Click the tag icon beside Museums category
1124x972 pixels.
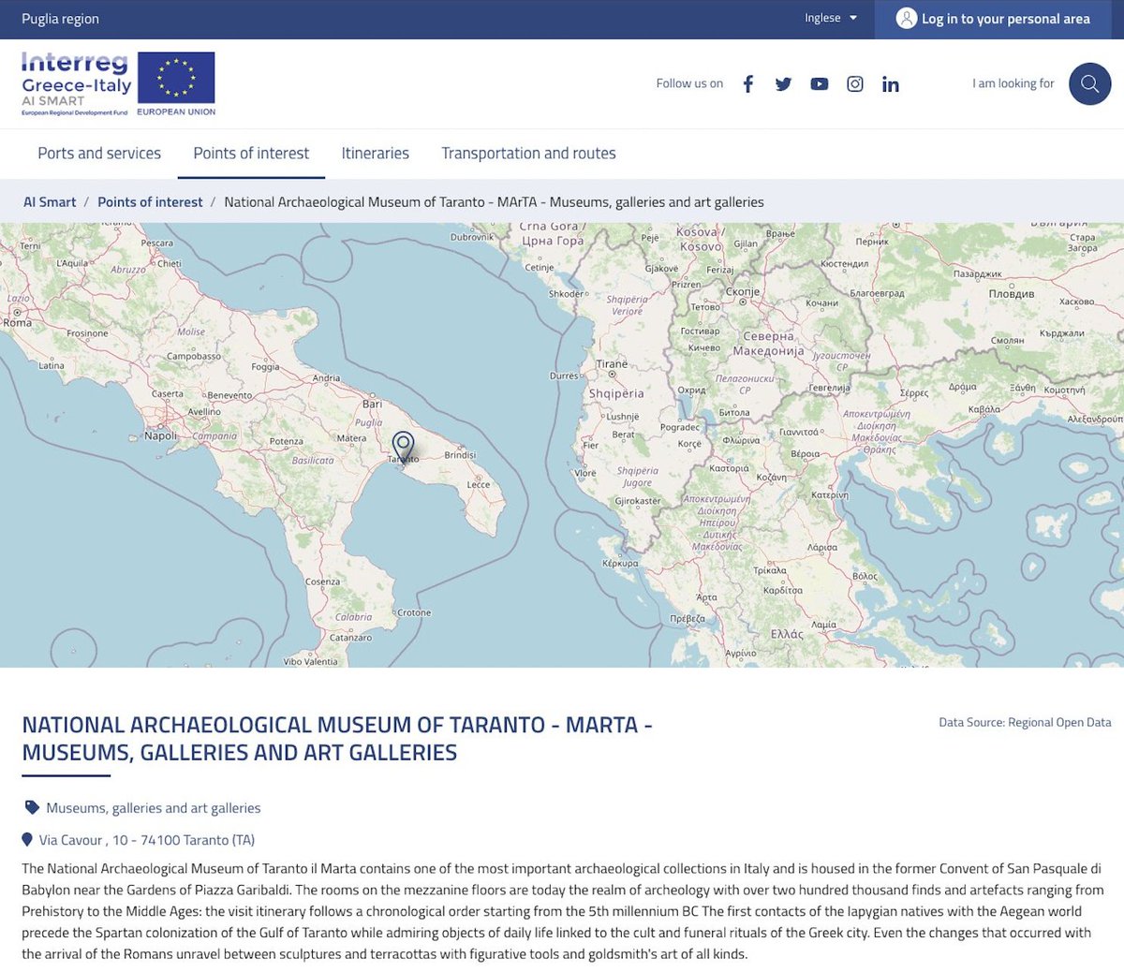tap(32, 807)
